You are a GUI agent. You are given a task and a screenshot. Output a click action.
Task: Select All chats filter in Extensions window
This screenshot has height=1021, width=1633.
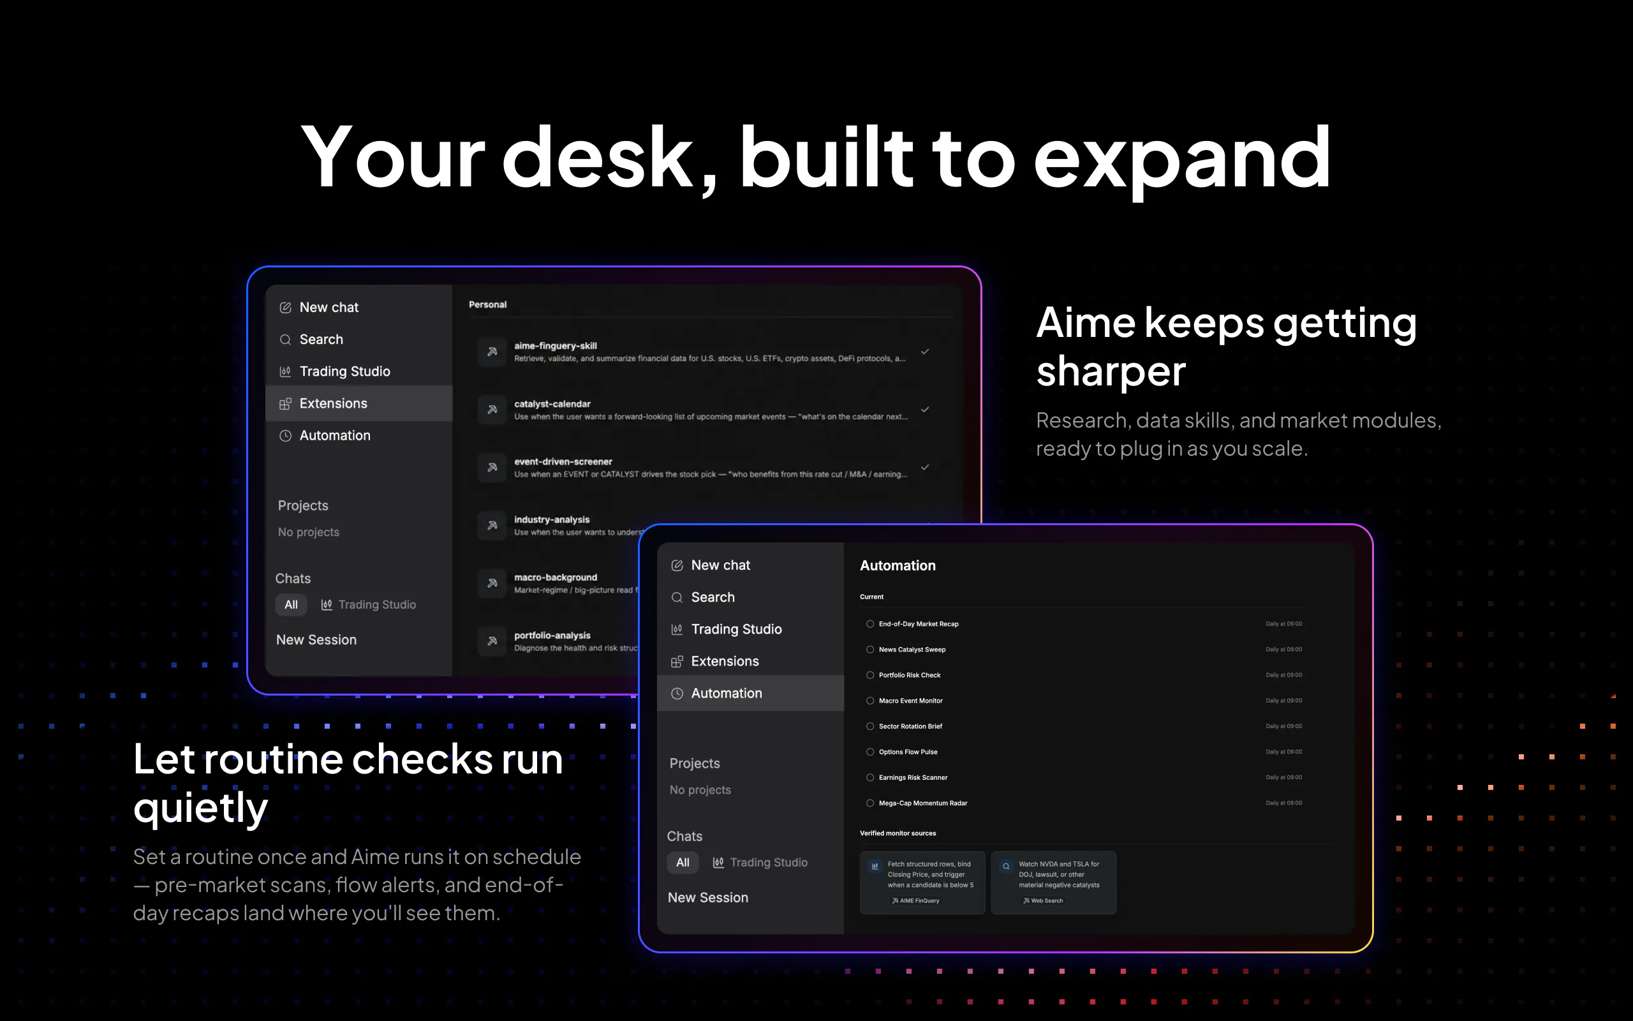291,605
